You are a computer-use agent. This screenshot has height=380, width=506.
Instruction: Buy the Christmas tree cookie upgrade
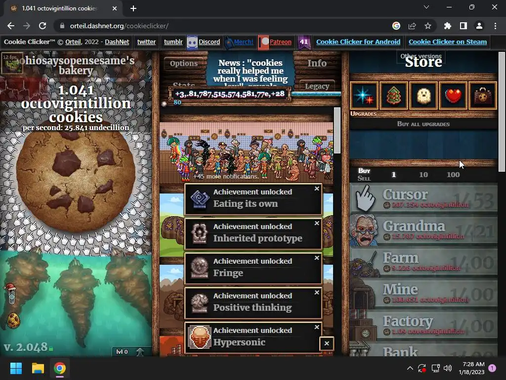click(x=394, y=96)
